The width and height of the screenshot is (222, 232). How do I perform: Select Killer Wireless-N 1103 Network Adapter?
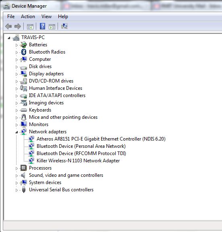pyautogui.click(x=78, y=161)
